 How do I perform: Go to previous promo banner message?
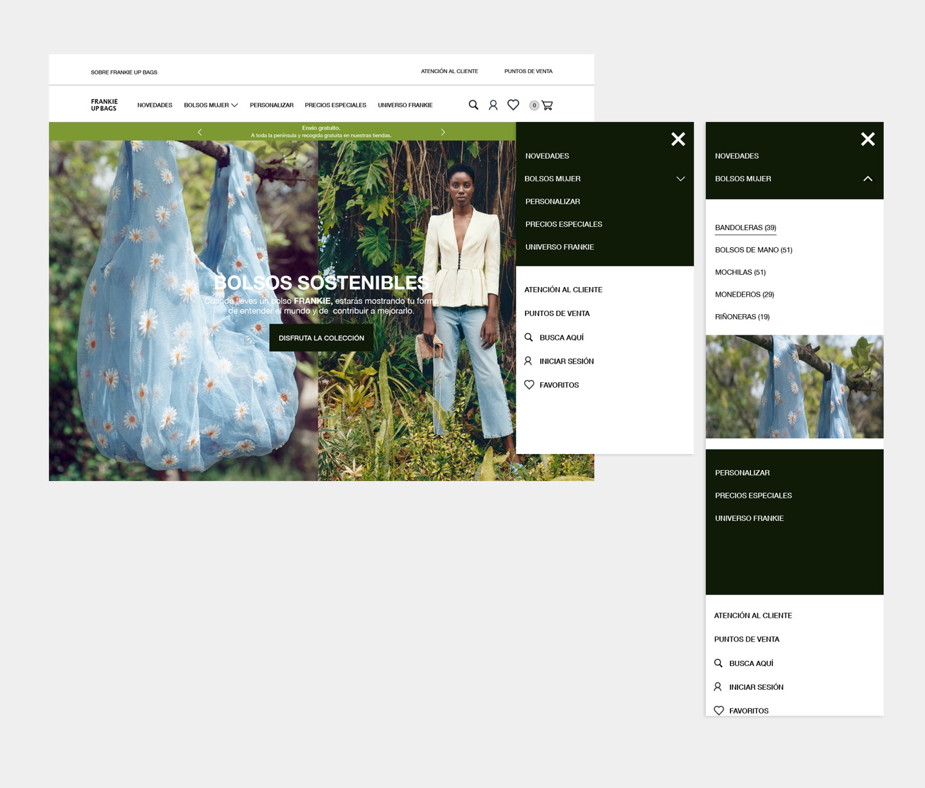(200, 132)
